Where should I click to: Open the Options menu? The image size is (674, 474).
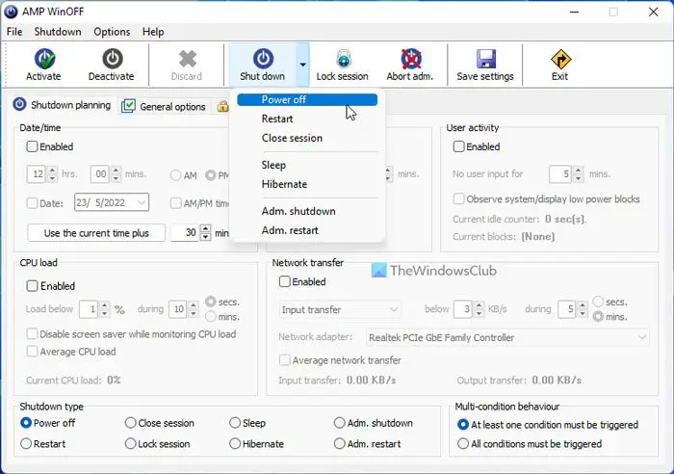[112, 32]
